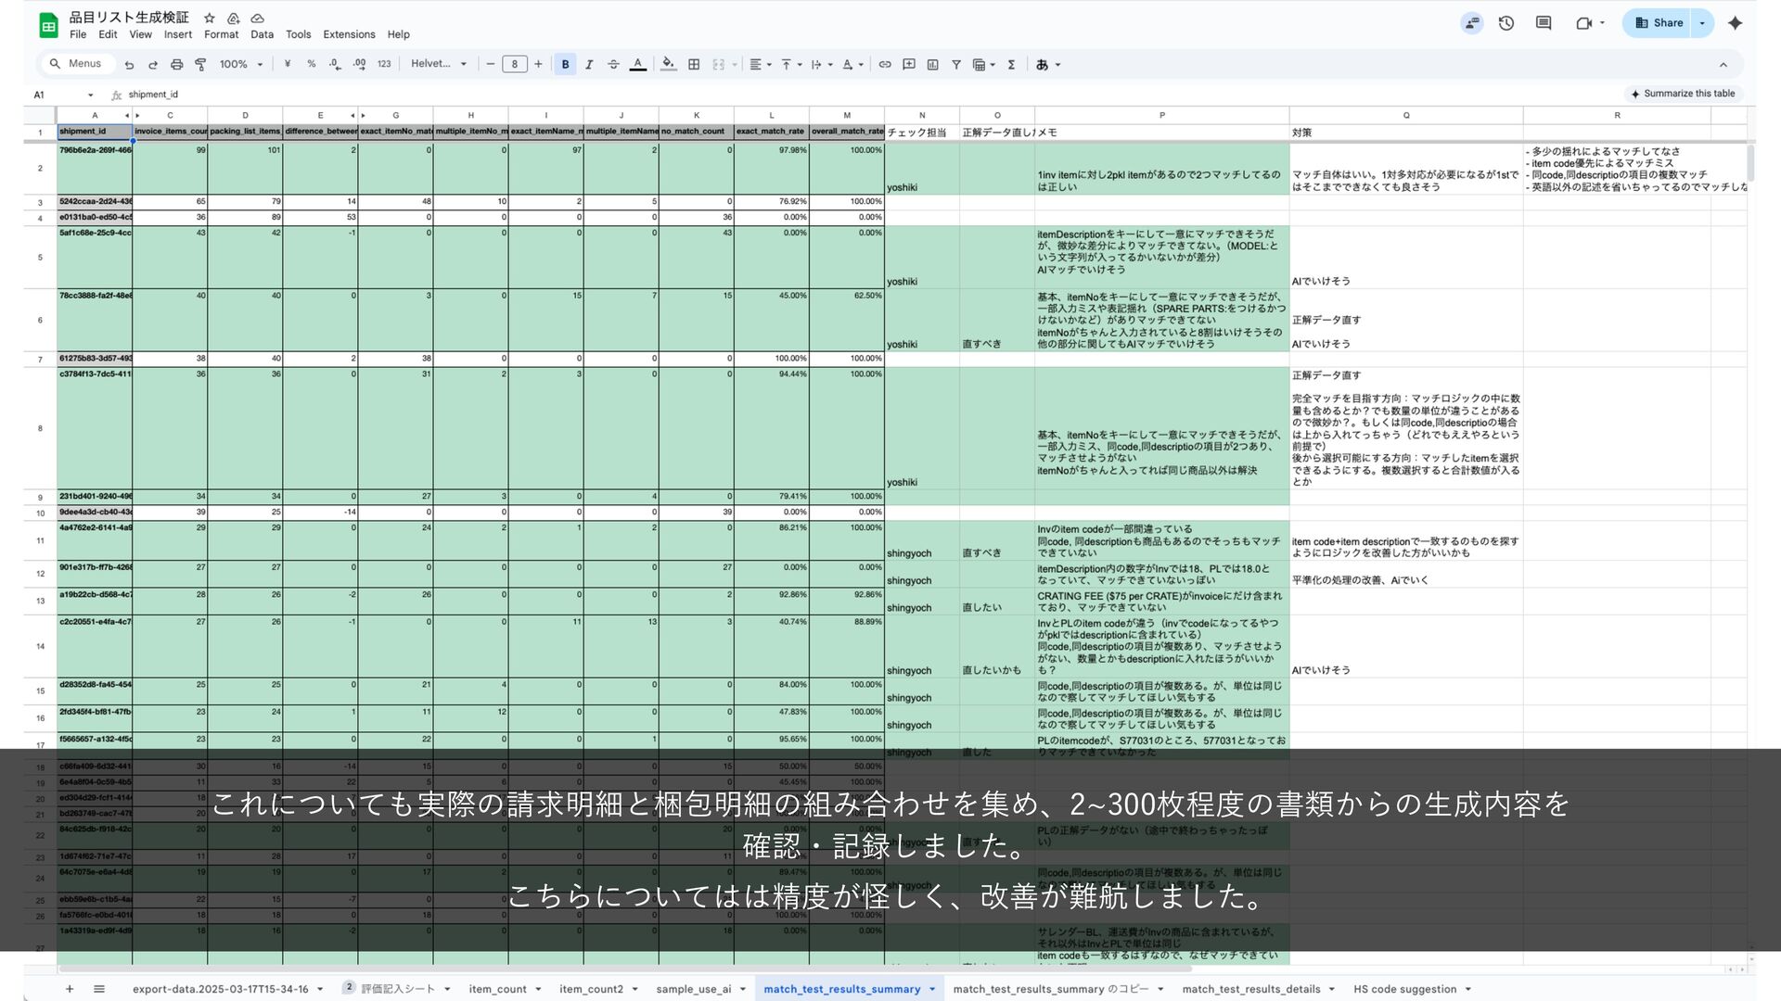Switch to match_test_results_details sheet tab
The height and width of the screenshot is (1001, 1781).
[1250, 989]
